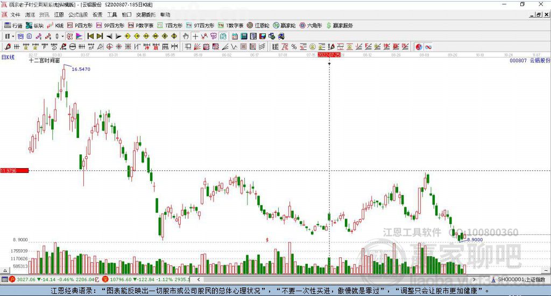Click the Shenzhen index 10796.60 status entry
Image resolution: width=551 pixels, height=296 pixels.
click(146, 279)
